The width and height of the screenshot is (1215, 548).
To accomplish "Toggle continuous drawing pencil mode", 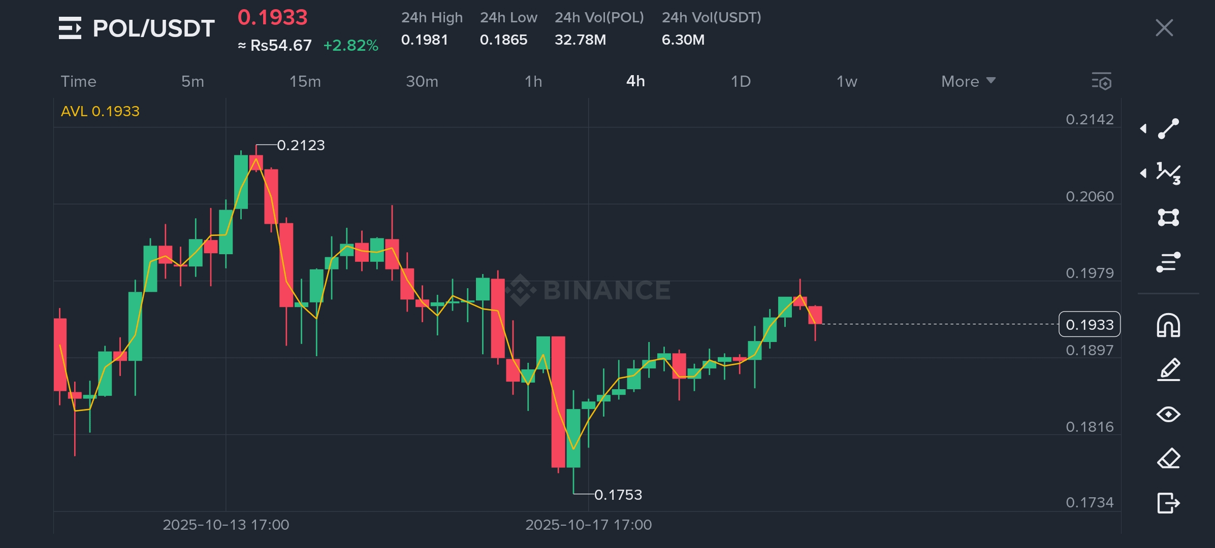I will click(x=1168, y=369).
